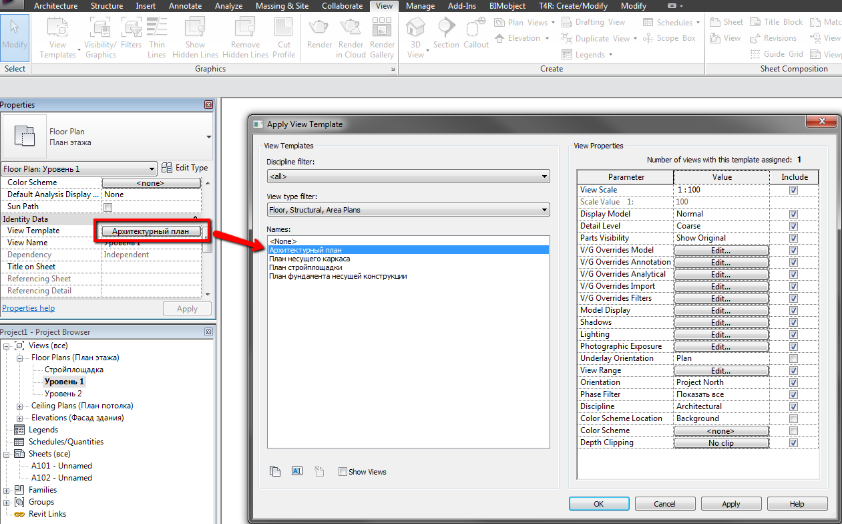Image resolution: width=842 pixels, height=524 pixels.
Task: Switch to Structure tab
Action: pos(106,6)
